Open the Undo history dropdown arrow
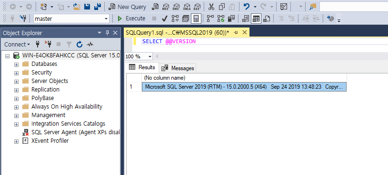The width and height of the screenshot is (388, 175). point(255,7)
